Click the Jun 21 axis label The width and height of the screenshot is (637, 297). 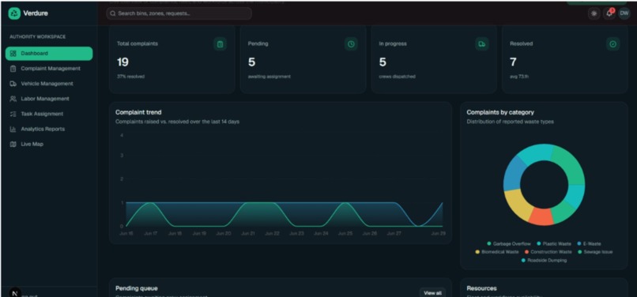click(x=248, y=234)
